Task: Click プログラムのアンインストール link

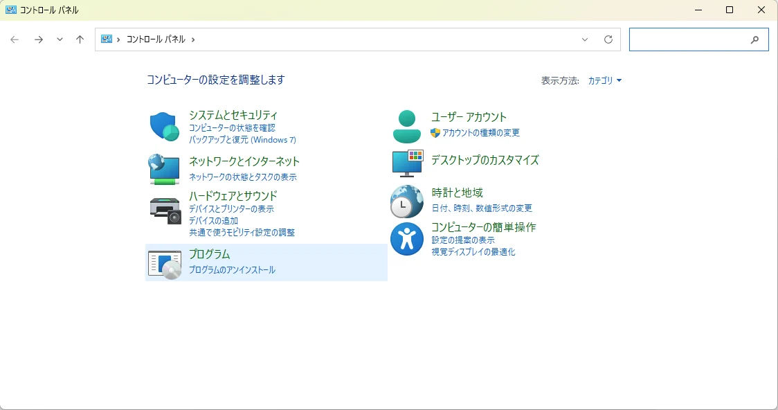Action: point(232,270)
